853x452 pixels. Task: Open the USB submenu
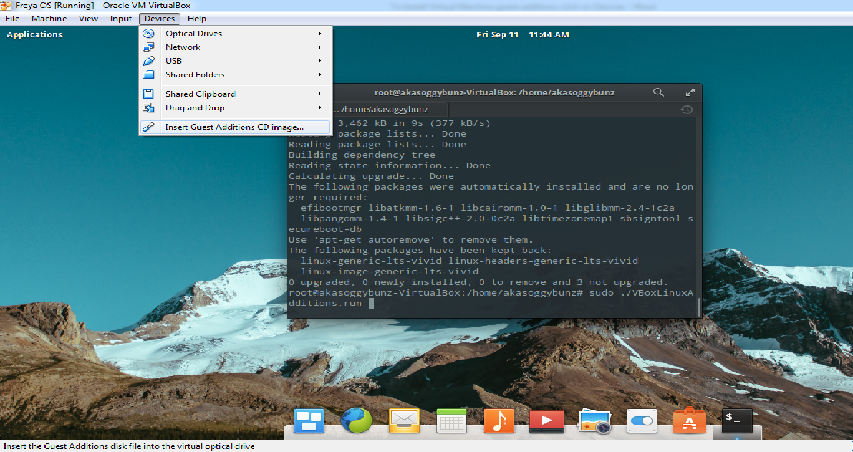[x=235, y=61]
